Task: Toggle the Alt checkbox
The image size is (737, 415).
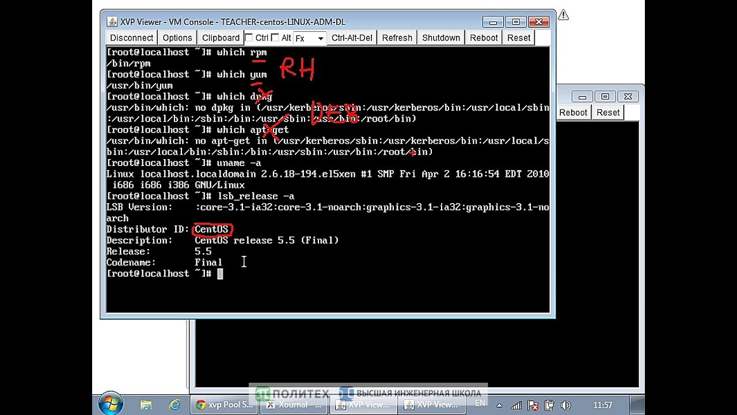Action: click(x=275, y=37)
